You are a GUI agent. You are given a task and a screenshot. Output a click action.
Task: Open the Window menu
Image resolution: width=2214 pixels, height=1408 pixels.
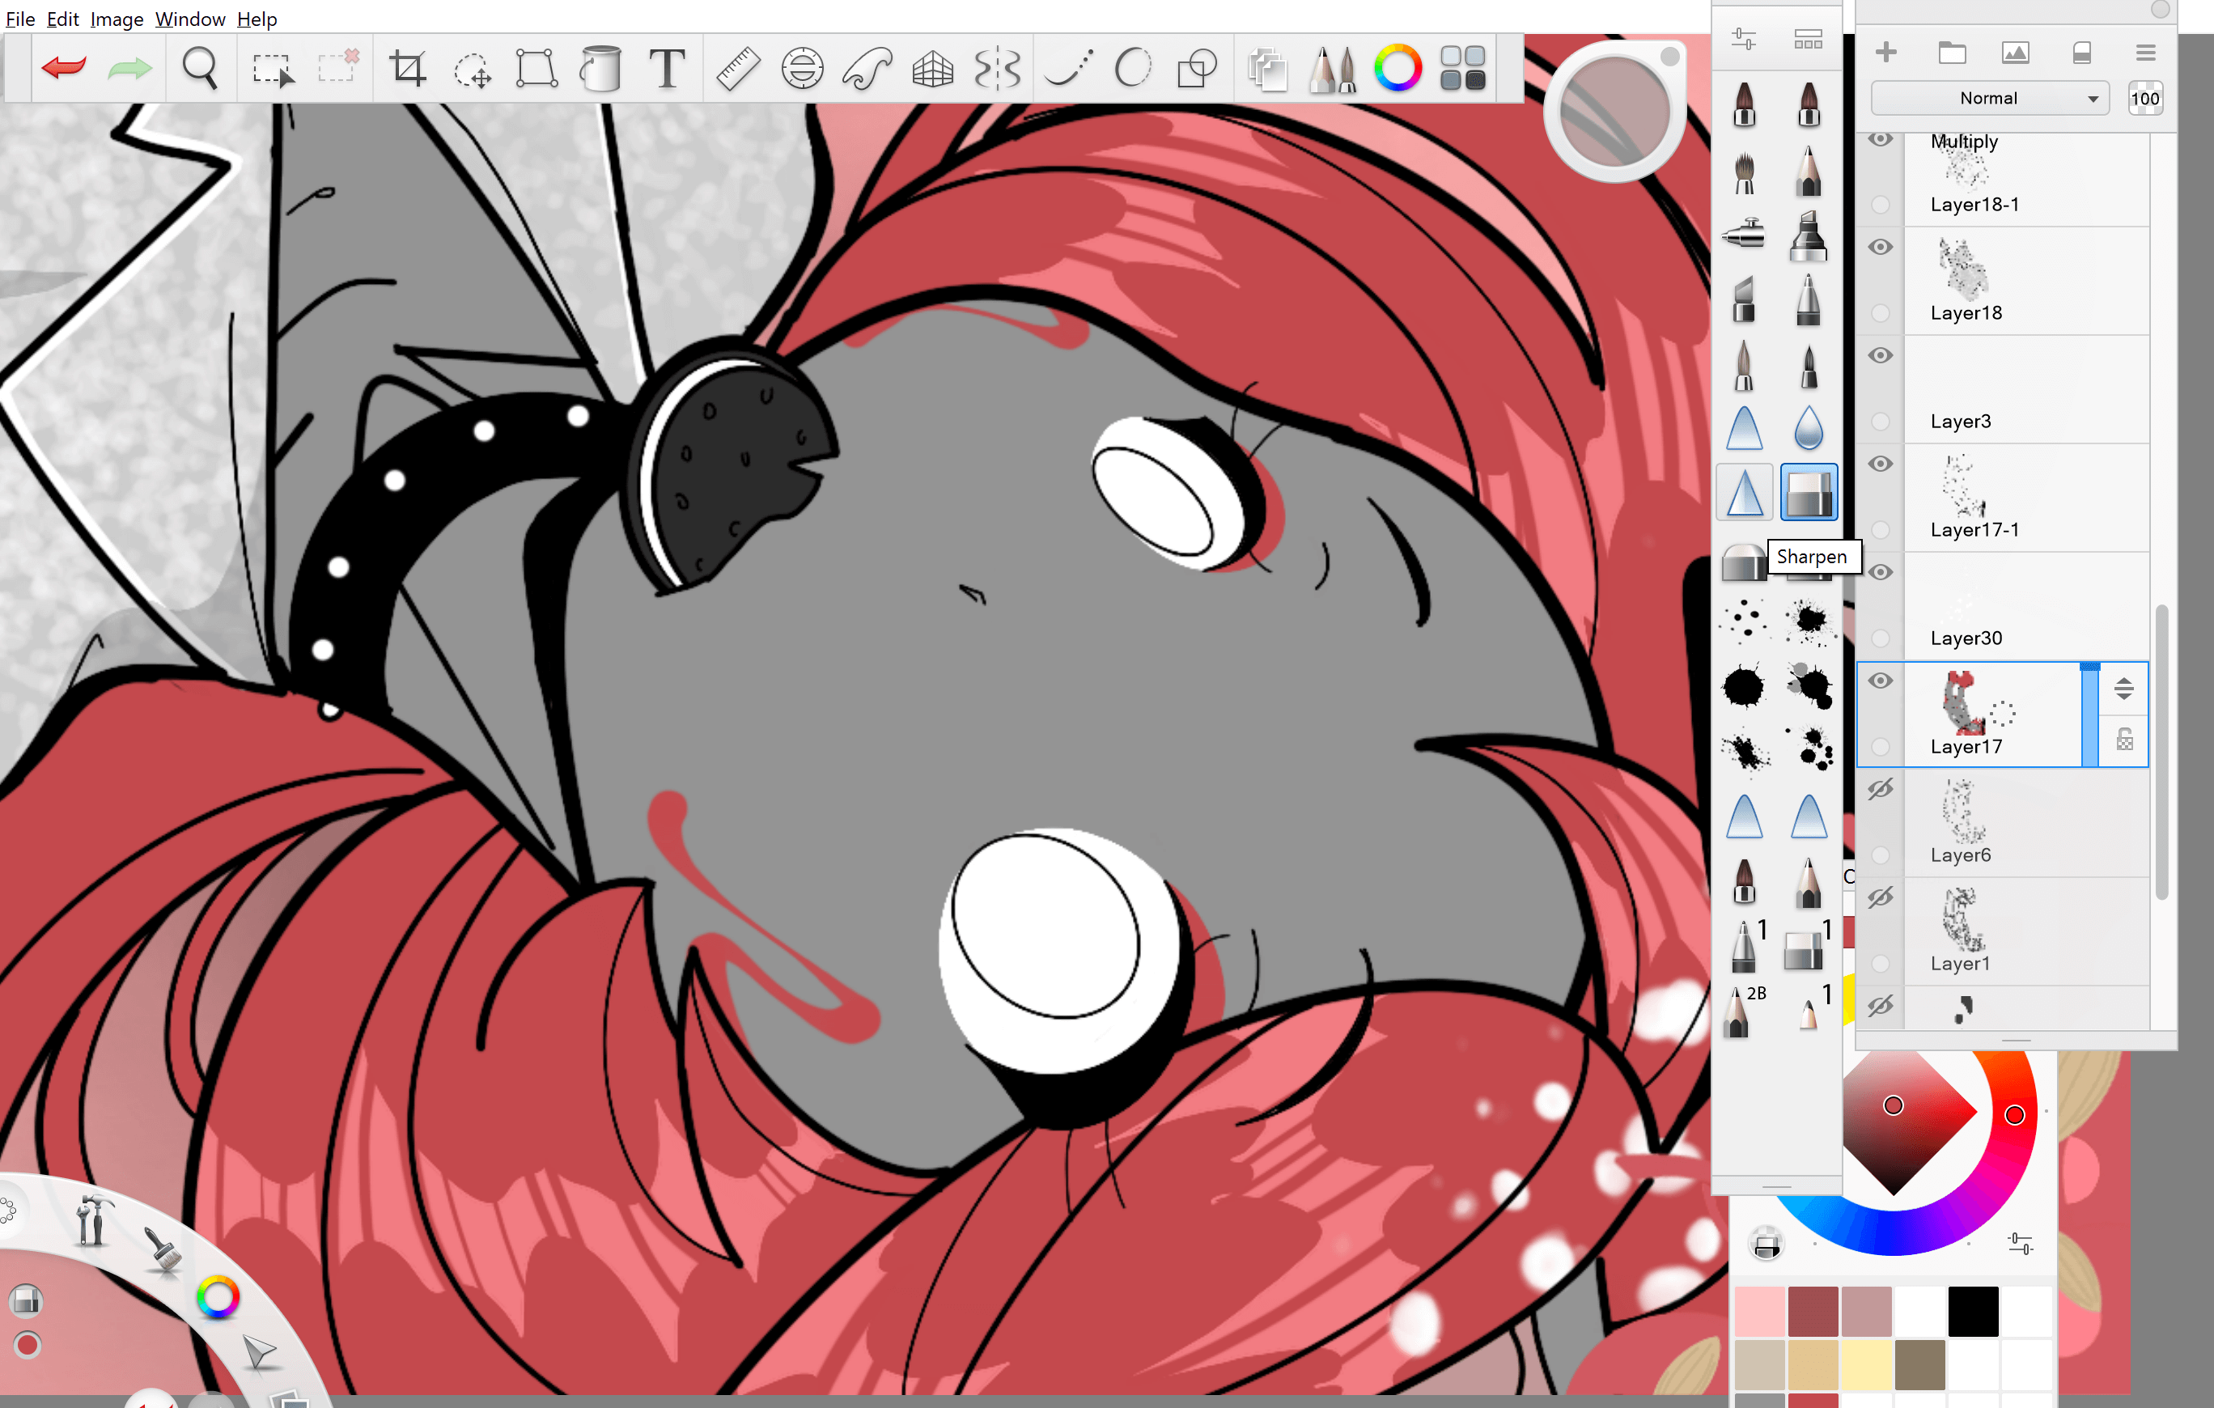[x=189, y=19]
